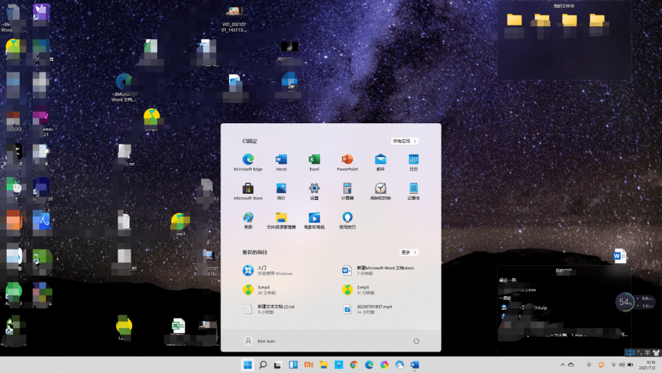This screenshot has width=662, height=373.
Task: Open Widgets panel from the taskbar
Action: [x=293, y=365]
